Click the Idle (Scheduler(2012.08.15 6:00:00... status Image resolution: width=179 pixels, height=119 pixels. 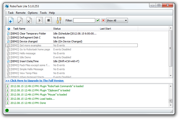pos(75,34)
